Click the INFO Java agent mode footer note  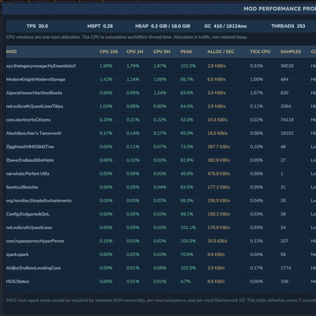coord(161,300)
